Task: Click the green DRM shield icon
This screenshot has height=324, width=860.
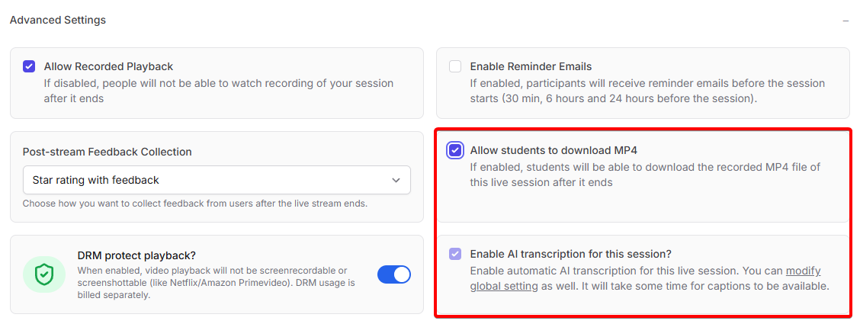Action: coord(43,274)
